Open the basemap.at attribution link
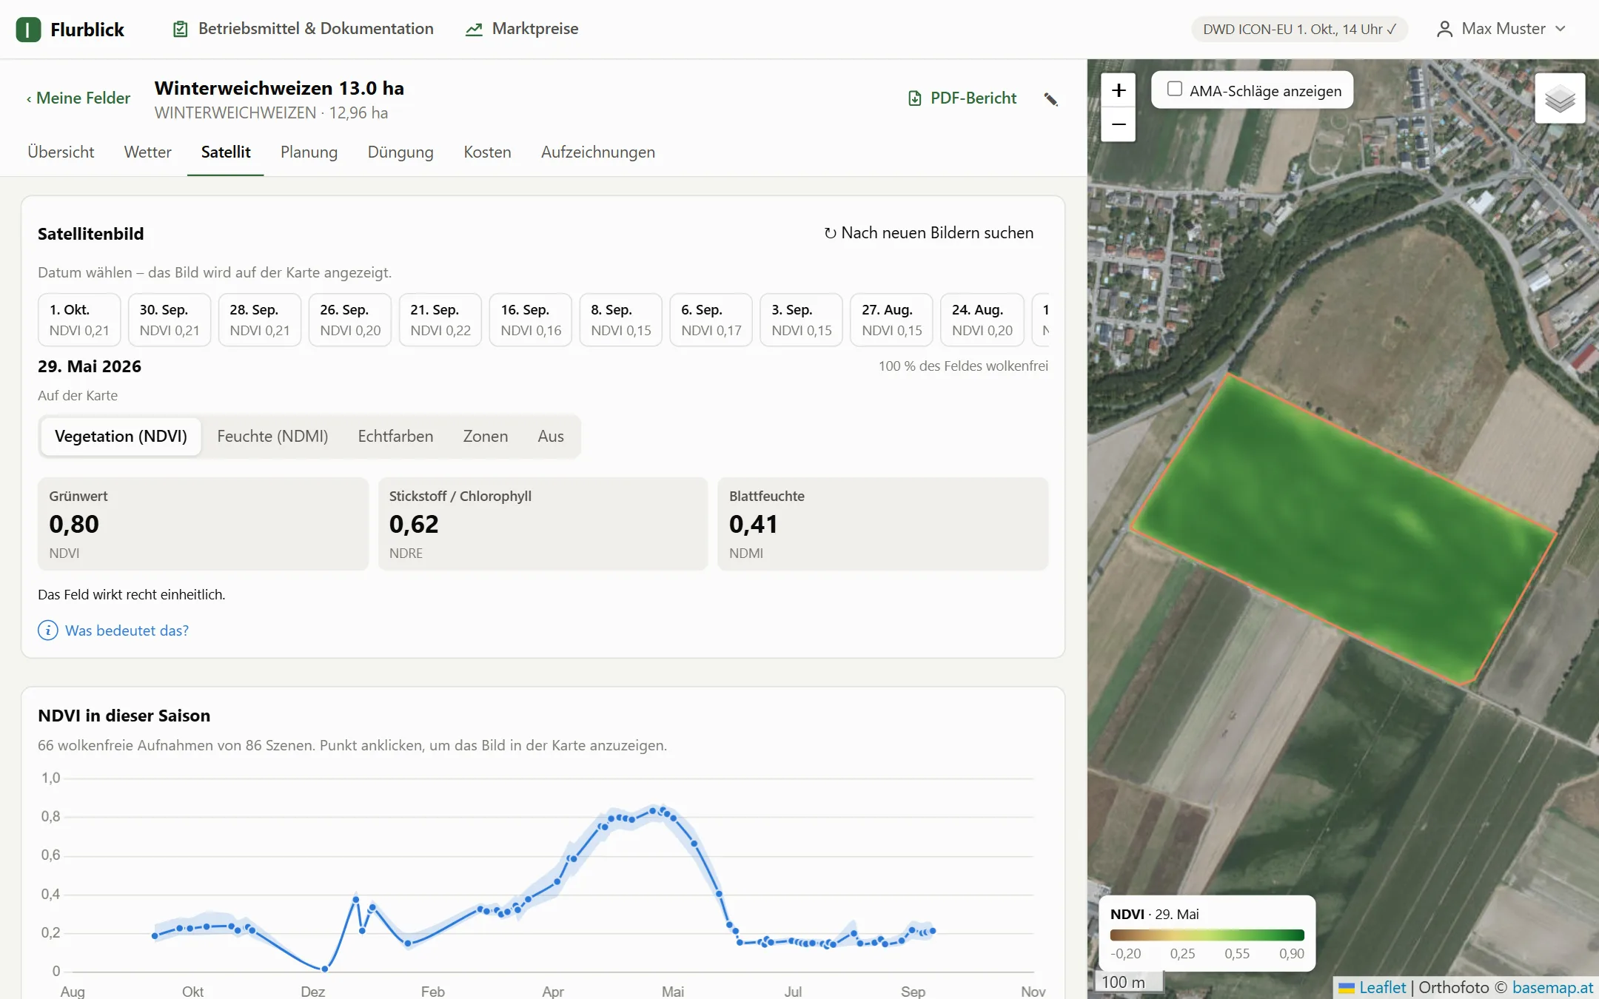 (1552, 987)
